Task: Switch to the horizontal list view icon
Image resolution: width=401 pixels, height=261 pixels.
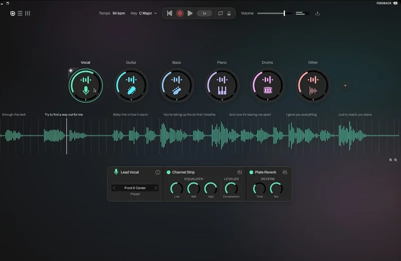Action: pyautogui.click(x=20, y=14)
